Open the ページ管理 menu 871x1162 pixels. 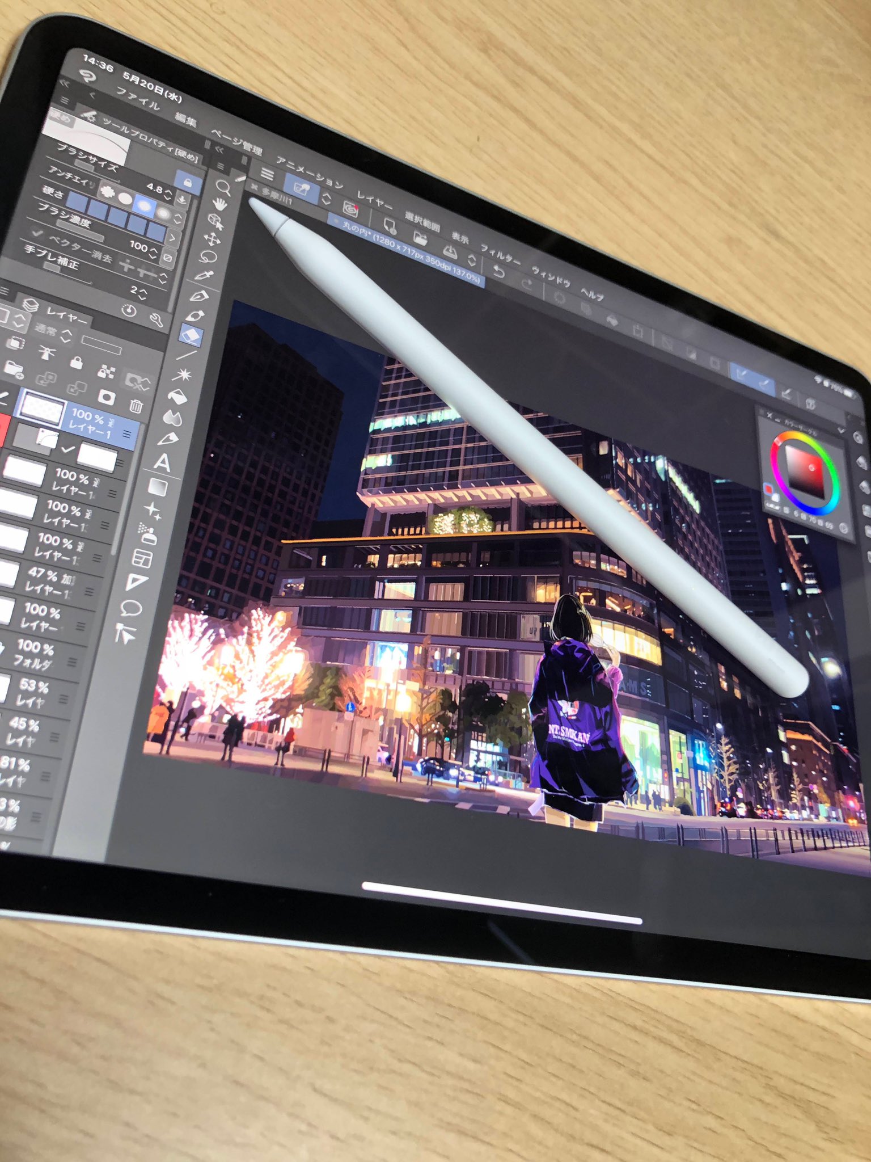click(x=236, y=142)
